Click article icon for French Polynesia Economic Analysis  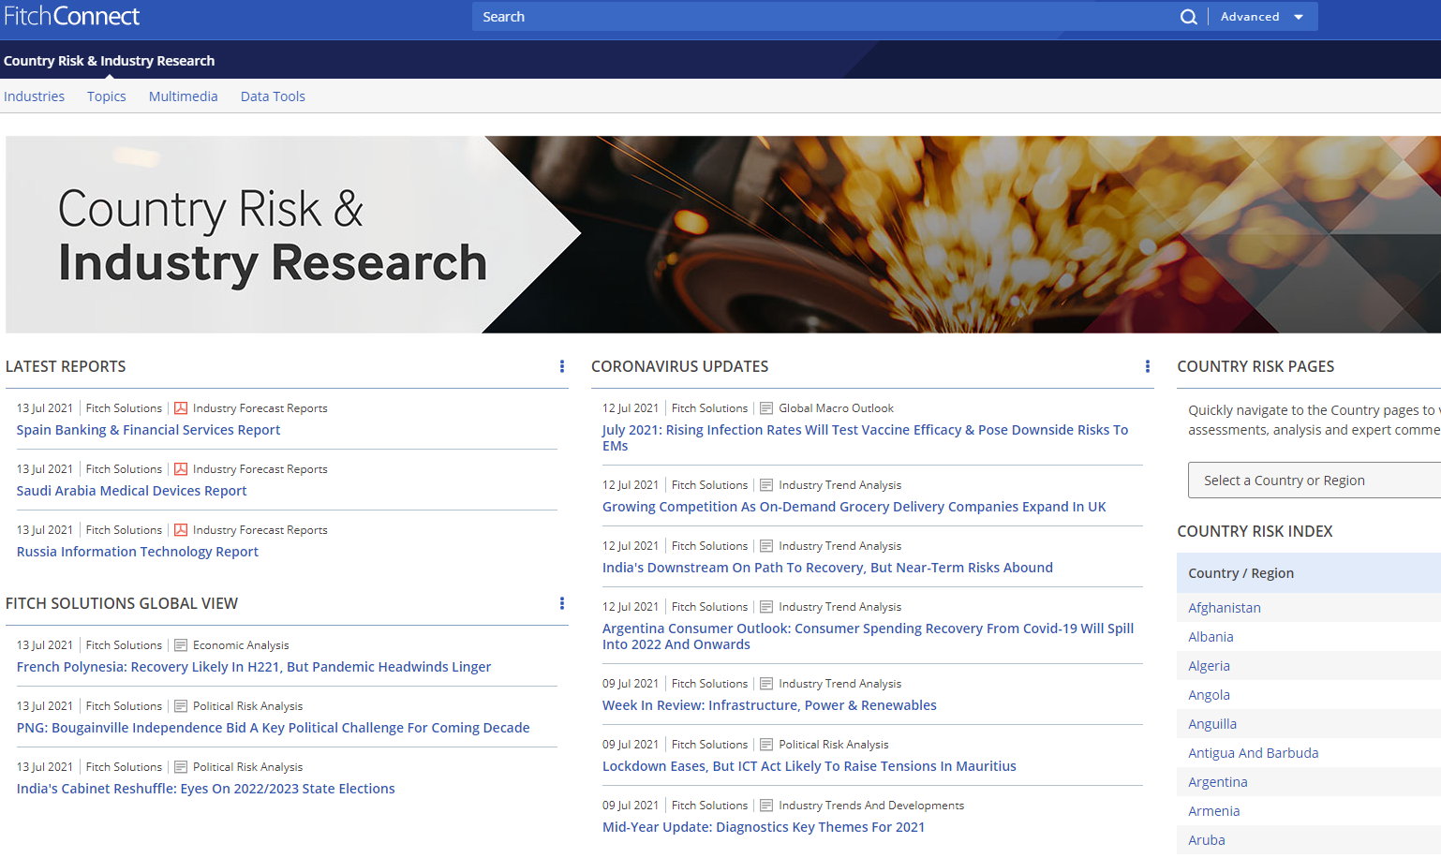[181, 645]
